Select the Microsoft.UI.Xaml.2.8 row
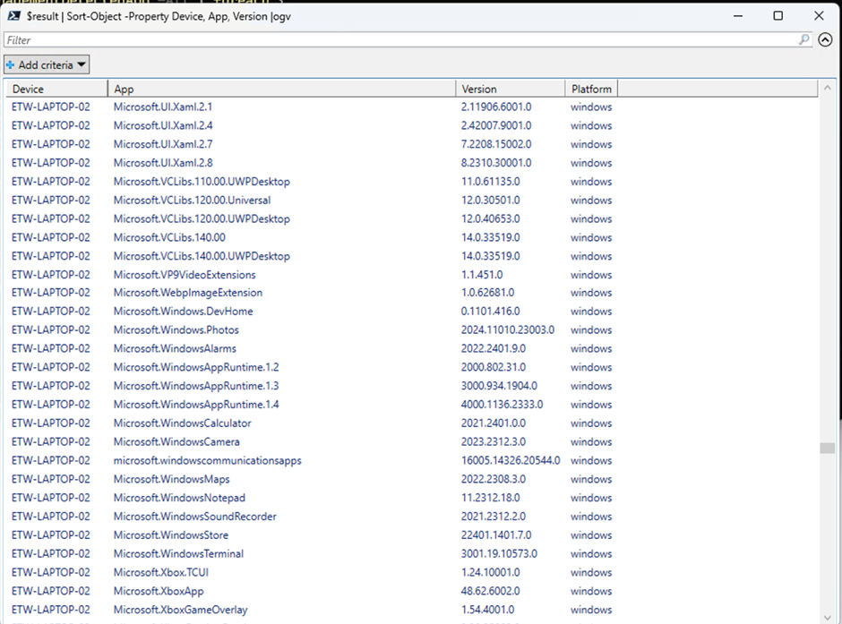The image size is (842, 624). (x=412, y=163)
